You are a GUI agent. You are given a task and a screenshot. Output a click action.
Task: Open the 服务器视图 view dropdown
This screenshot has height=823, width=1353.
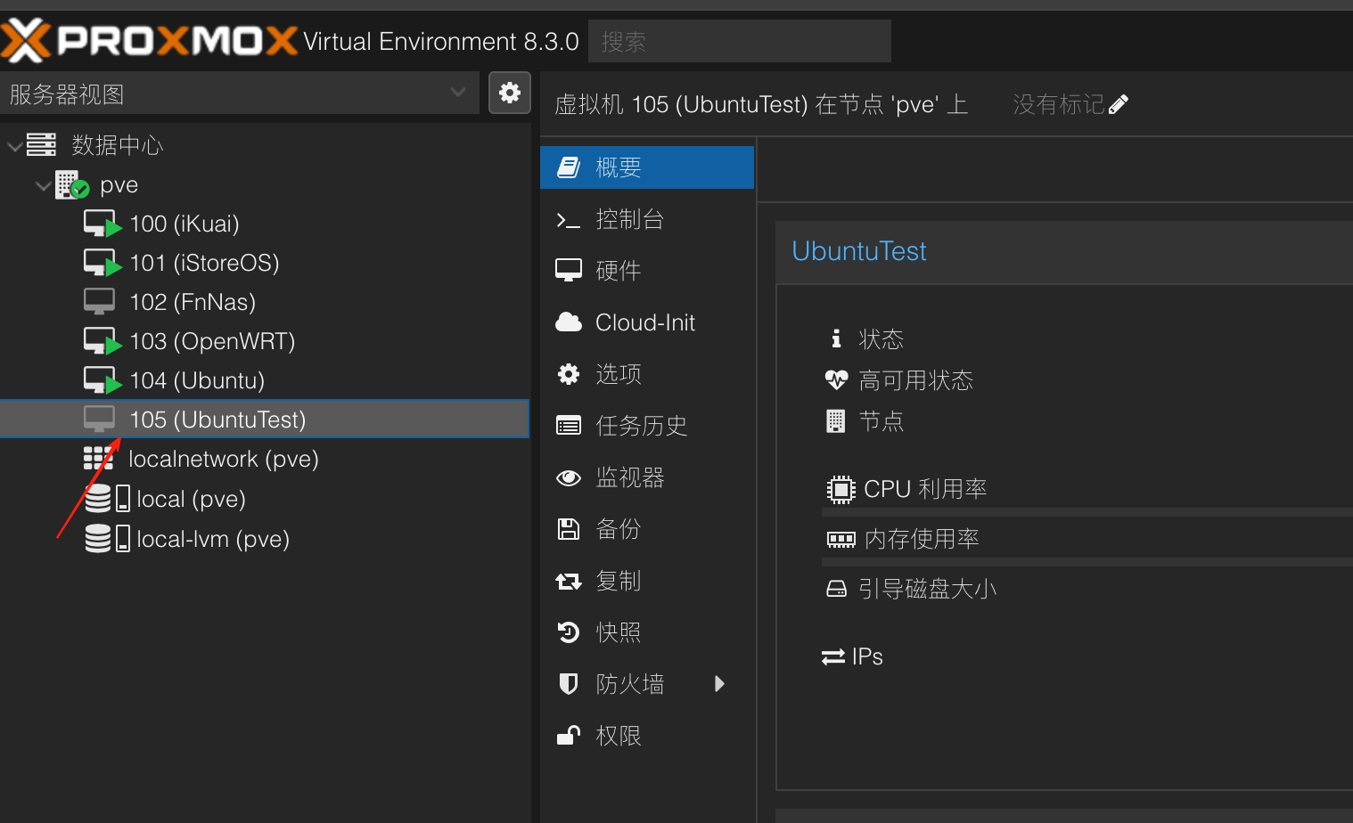(458, 93)
